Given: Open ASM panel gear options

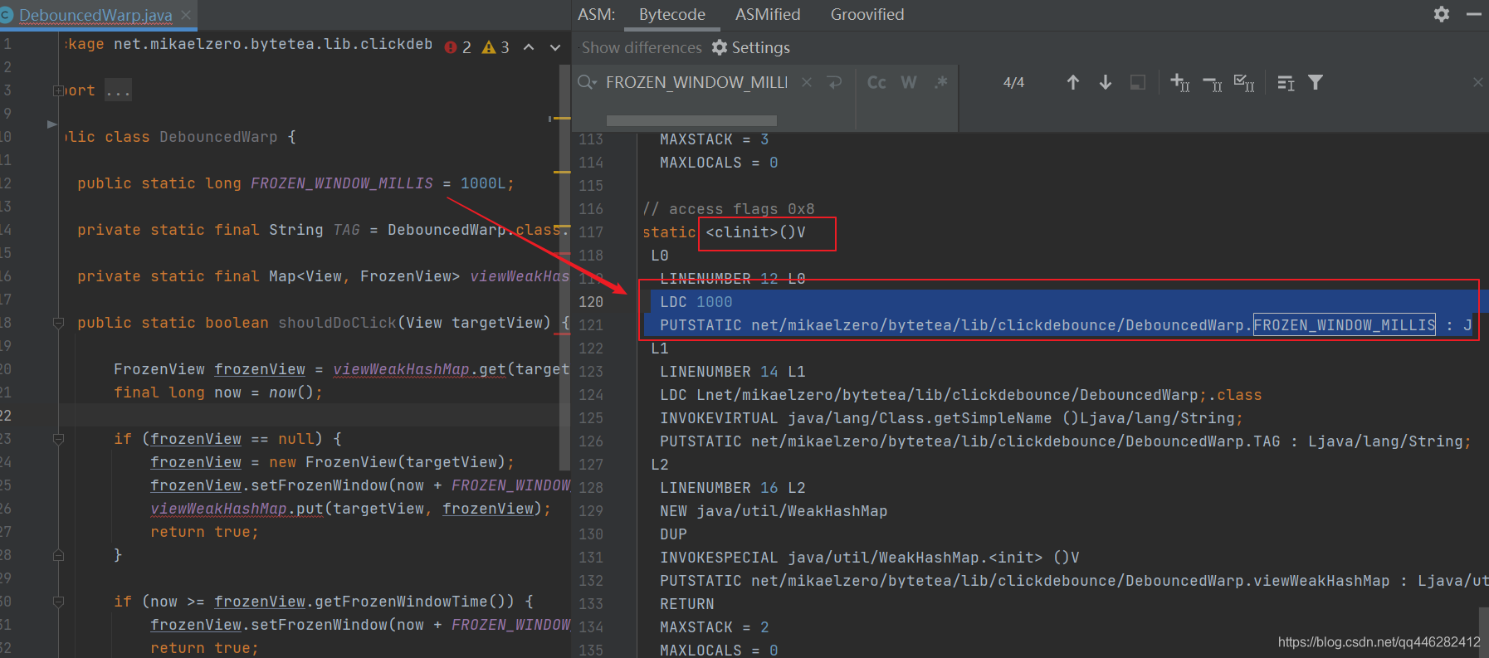Looking at the screenshot, I should 1442,14.
